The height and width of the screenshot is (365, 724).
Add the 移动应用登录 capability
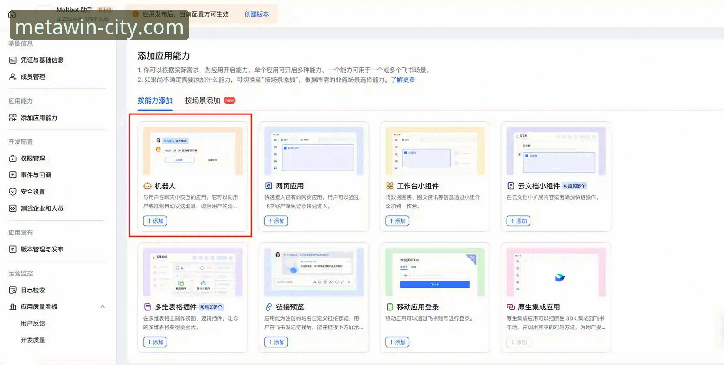(397, 342)
